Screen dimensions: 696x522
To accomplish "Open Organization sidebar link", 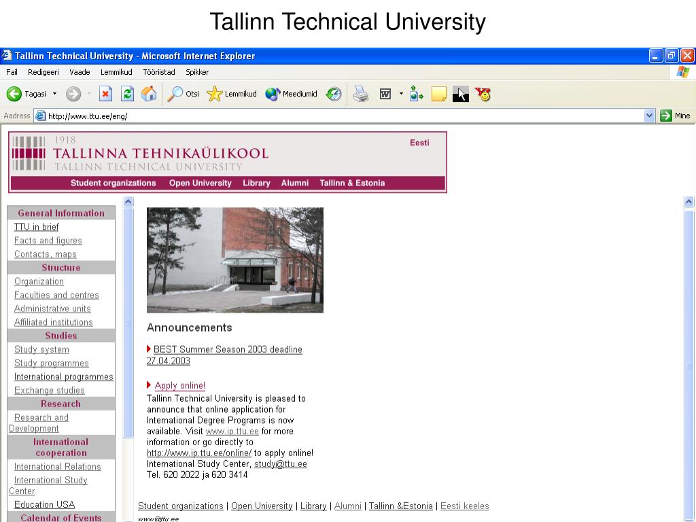I will click(39, 281).
